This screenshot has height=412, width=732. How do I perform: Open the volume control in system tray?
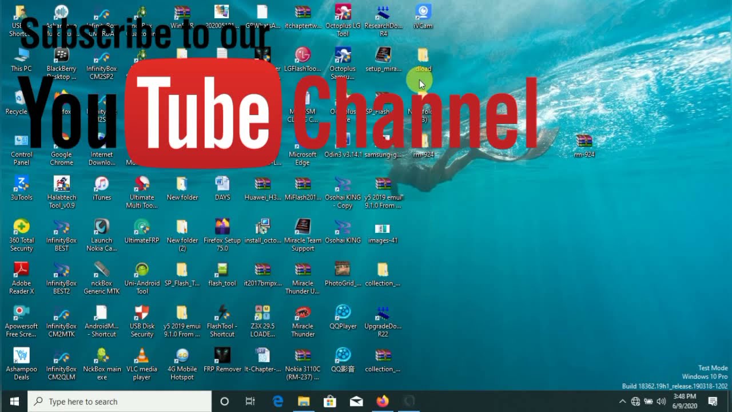pos(662,401)
